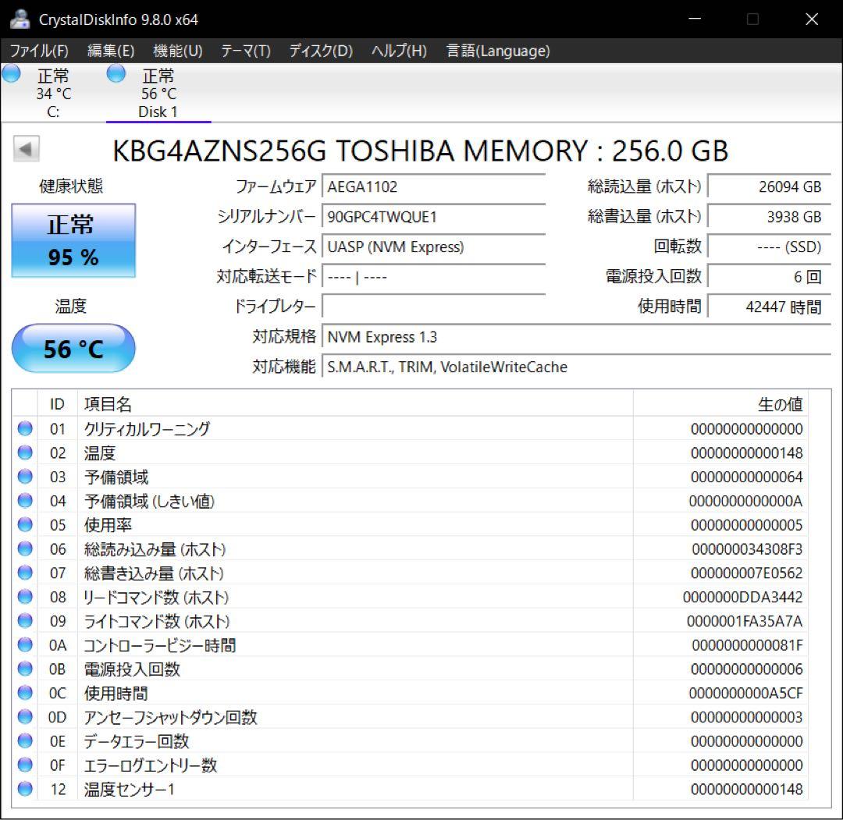This screenshot has width=843, height=820.
Task: Click the features field S.M.A.R.T., TRIM, VolatileWriteCache
Action: [x=577, y=367]
